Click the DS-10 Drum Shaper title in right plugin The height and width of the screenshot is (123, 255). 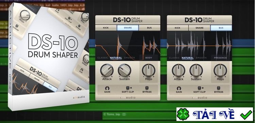[x=199, y=20]
